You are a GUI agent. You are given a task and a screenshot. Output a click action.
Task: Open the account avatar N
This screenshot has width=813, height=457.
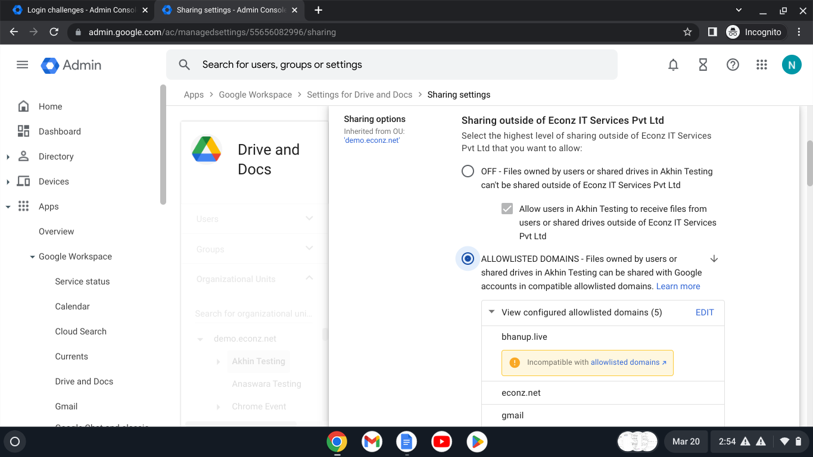click(x=792, y=65)
